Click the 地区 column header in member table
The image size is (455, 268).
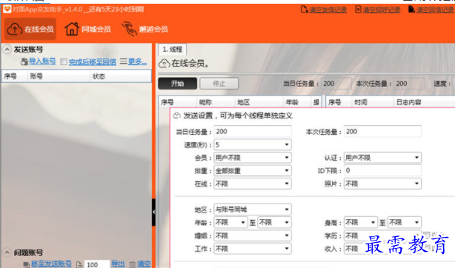pos(259,102)
